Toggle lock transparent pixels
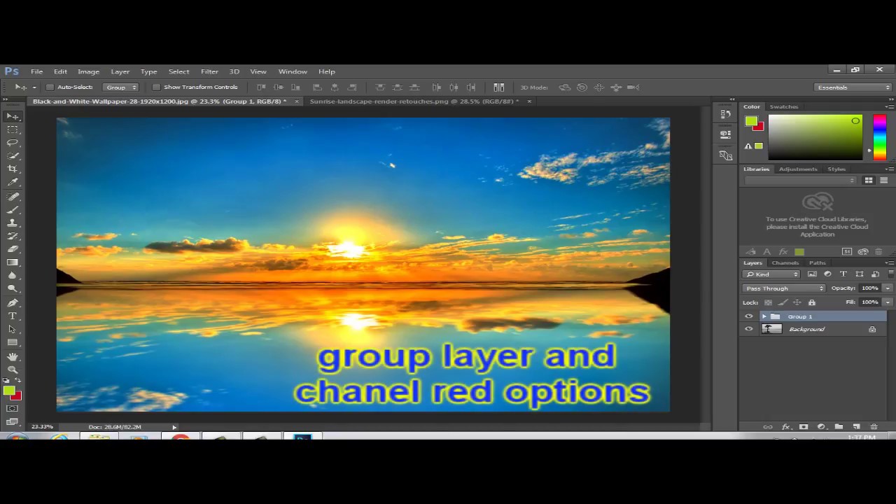 tap(768, 302)
